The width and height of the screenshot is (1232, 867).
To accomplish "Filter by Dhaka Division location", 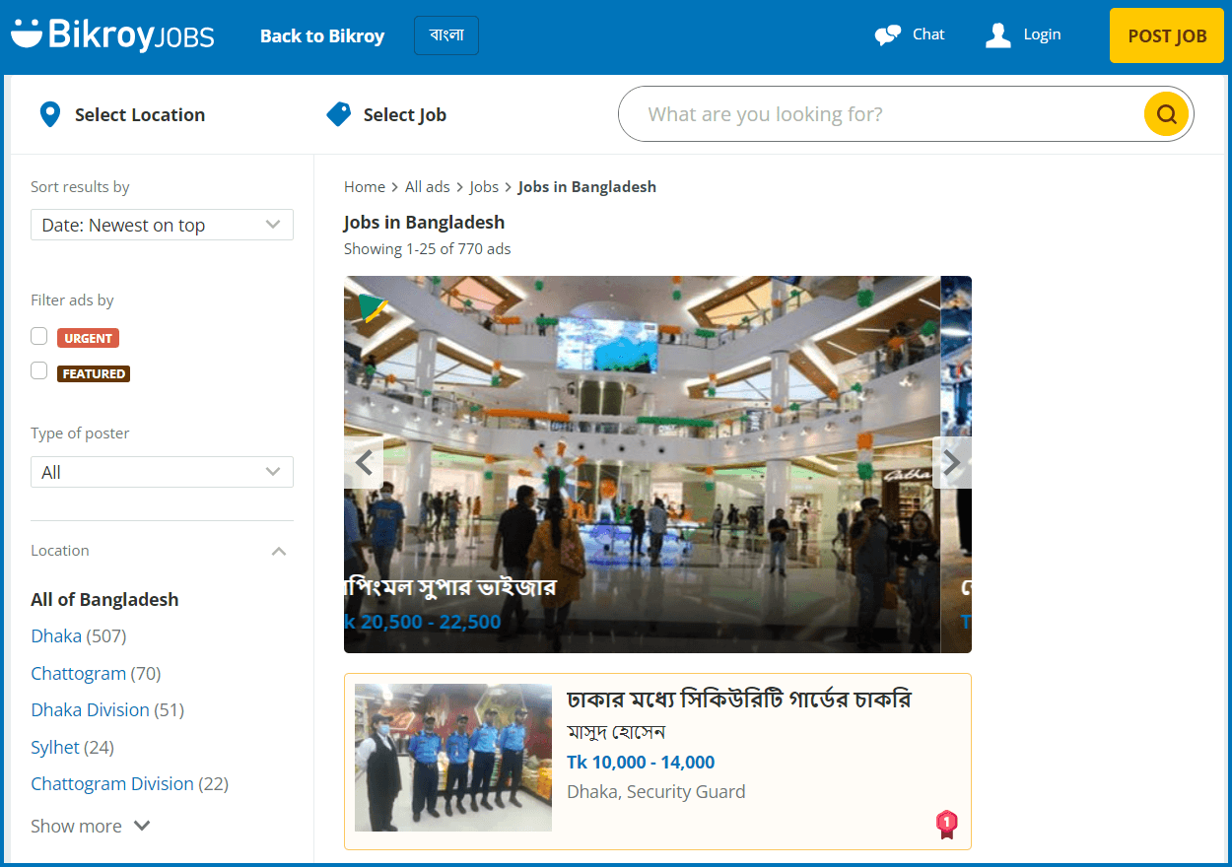I will pyautogui.click(x=91, y=709).
